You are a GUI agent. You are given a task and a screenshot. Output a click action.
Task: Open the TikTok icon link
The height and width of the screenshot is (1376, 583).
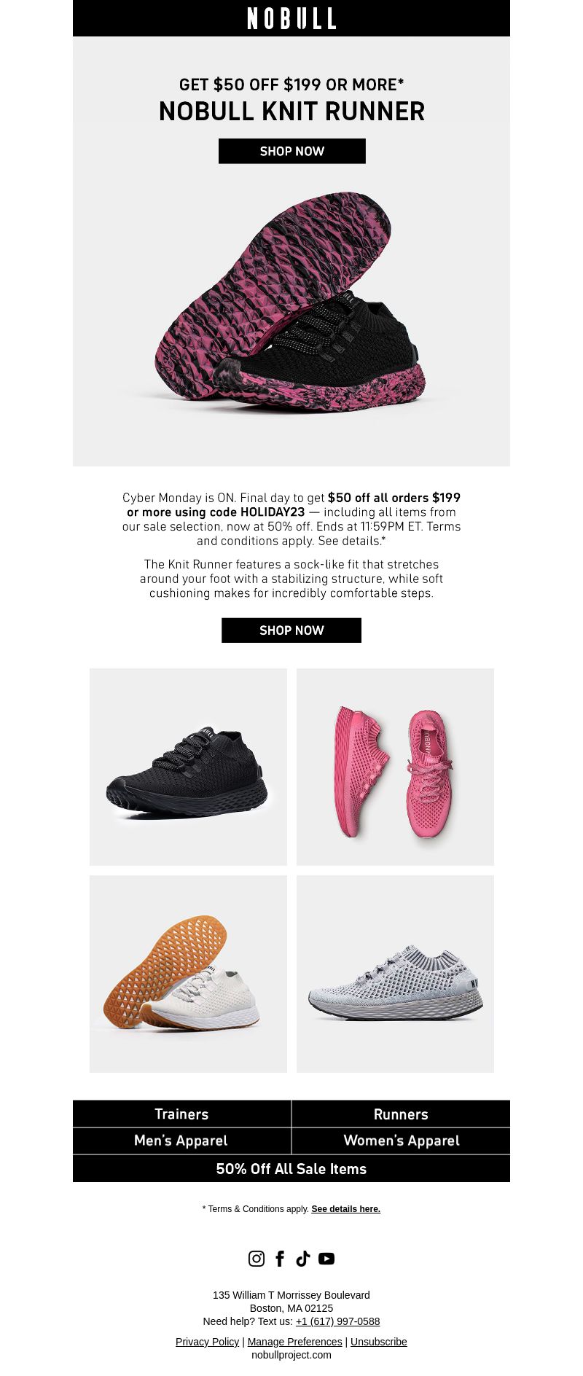pyautogui.click(x=303, y=1259)
